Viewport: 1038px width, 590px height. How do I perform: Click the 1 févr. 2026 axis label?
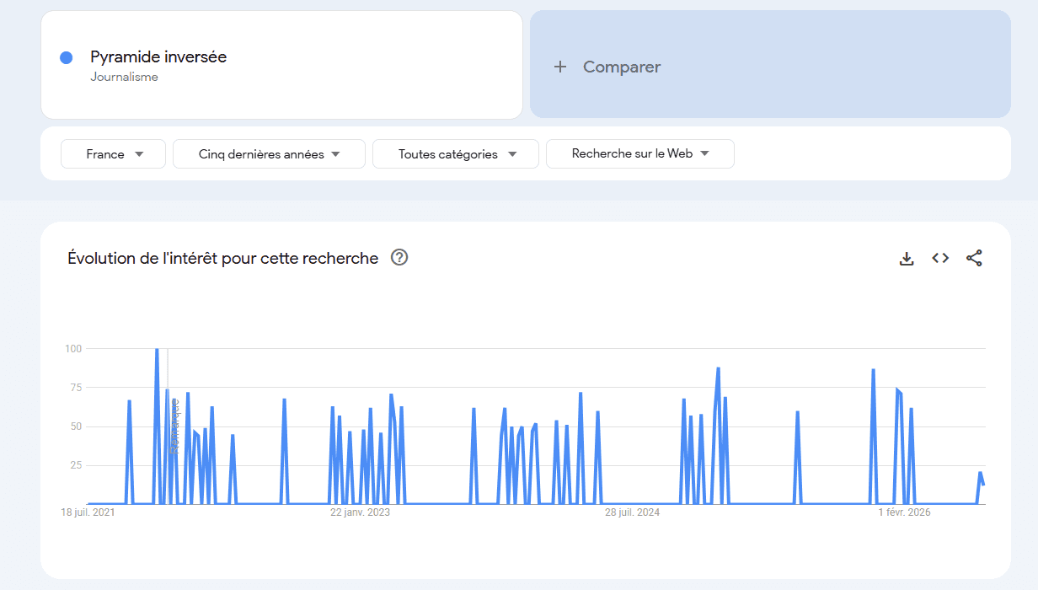click(904, 512)
